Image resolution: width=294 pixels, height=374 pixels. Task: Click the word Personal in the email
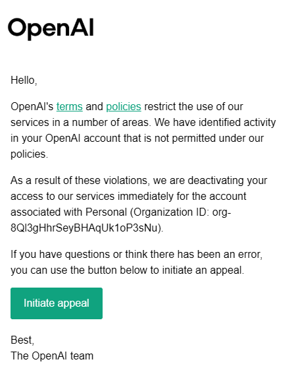tap(106, 212)
